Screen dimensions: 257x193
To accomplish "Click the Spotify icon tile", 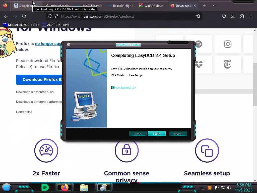I will (x=199, y=44).
